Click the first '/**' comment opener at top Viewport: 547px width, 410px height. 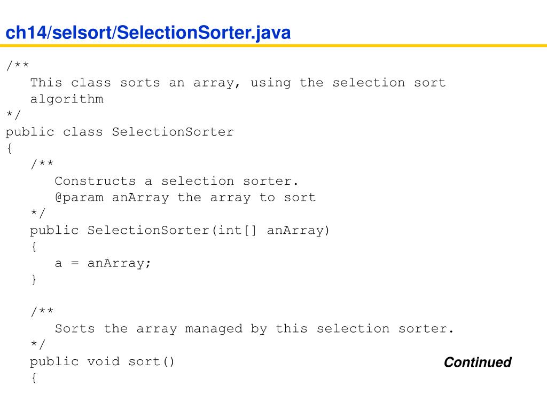coord(18,65)
